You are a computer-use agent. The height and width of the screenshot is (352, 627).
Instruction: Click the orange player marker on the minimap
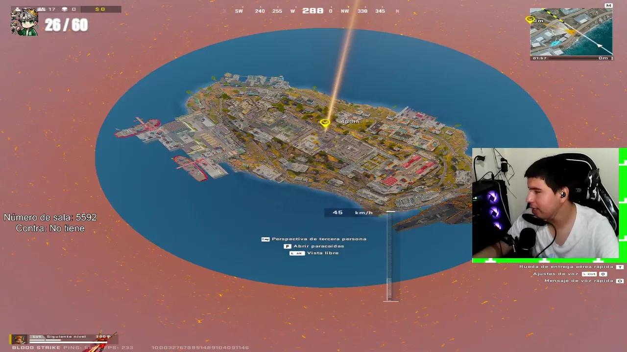[570, 32]
